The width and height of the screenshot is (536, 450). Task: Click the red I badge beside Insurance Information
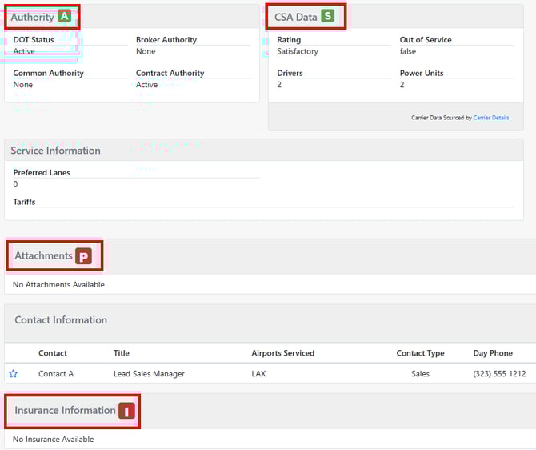127,411
